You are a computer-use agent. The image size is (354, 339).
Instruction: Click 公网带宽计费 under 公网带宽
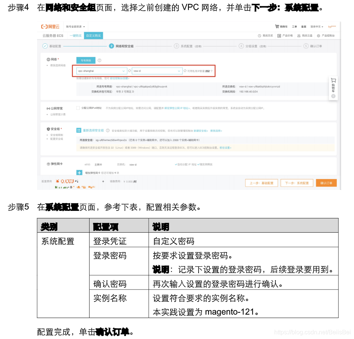[x=58, y=114]
